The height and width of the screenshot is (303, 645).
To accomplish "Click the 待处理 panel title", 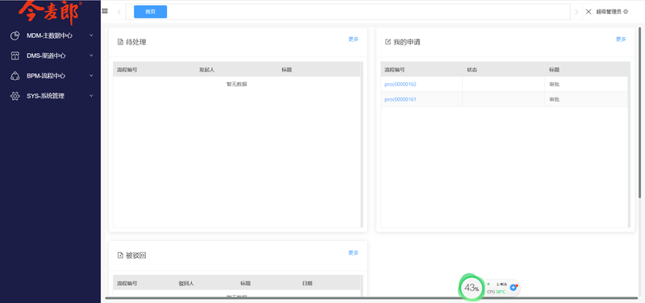I will pyautogui.click(x=135, y=42).
